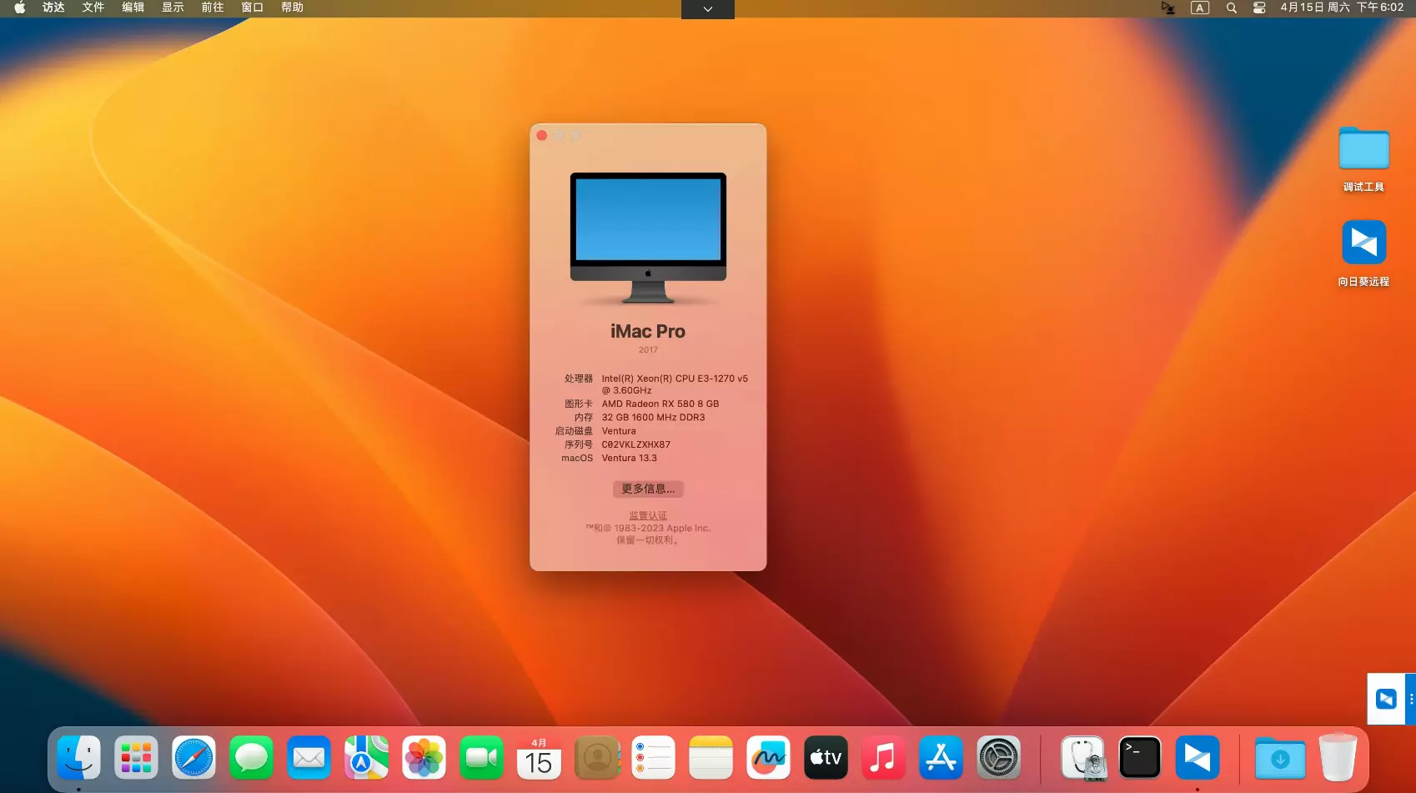
Task: Open Safari from the Dock
Action: [x=193, y=757]
